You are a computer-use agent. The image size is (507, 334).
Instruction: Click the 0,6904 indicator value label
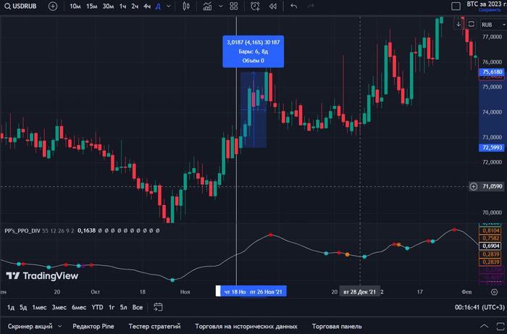[x=490, y=246]
